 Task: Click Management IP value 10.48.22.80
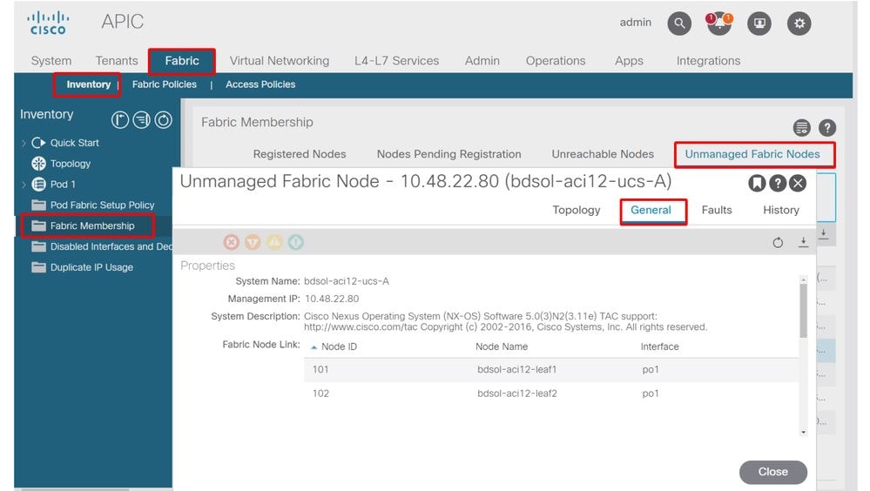332,299
